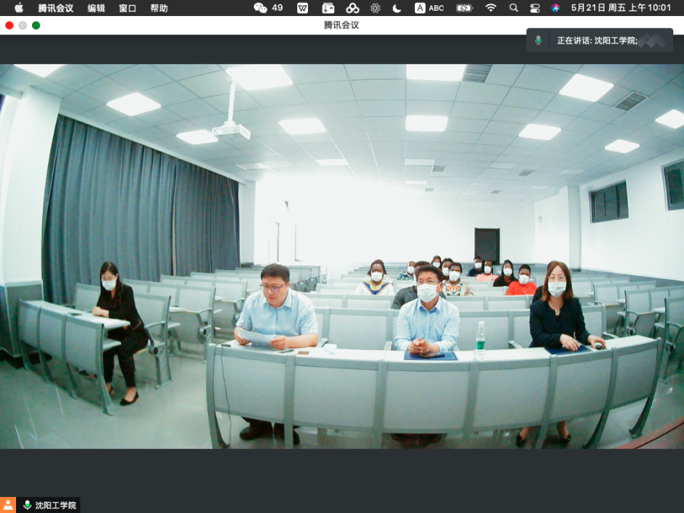684x513 pixels.
Task: Click the microphone icon in speaking indicator
Action: pyautogui.click(x=538, y=41)
